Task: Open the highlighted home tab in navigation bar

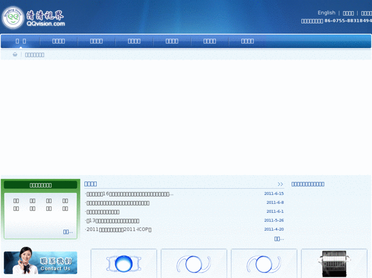Action: [20, 41]
